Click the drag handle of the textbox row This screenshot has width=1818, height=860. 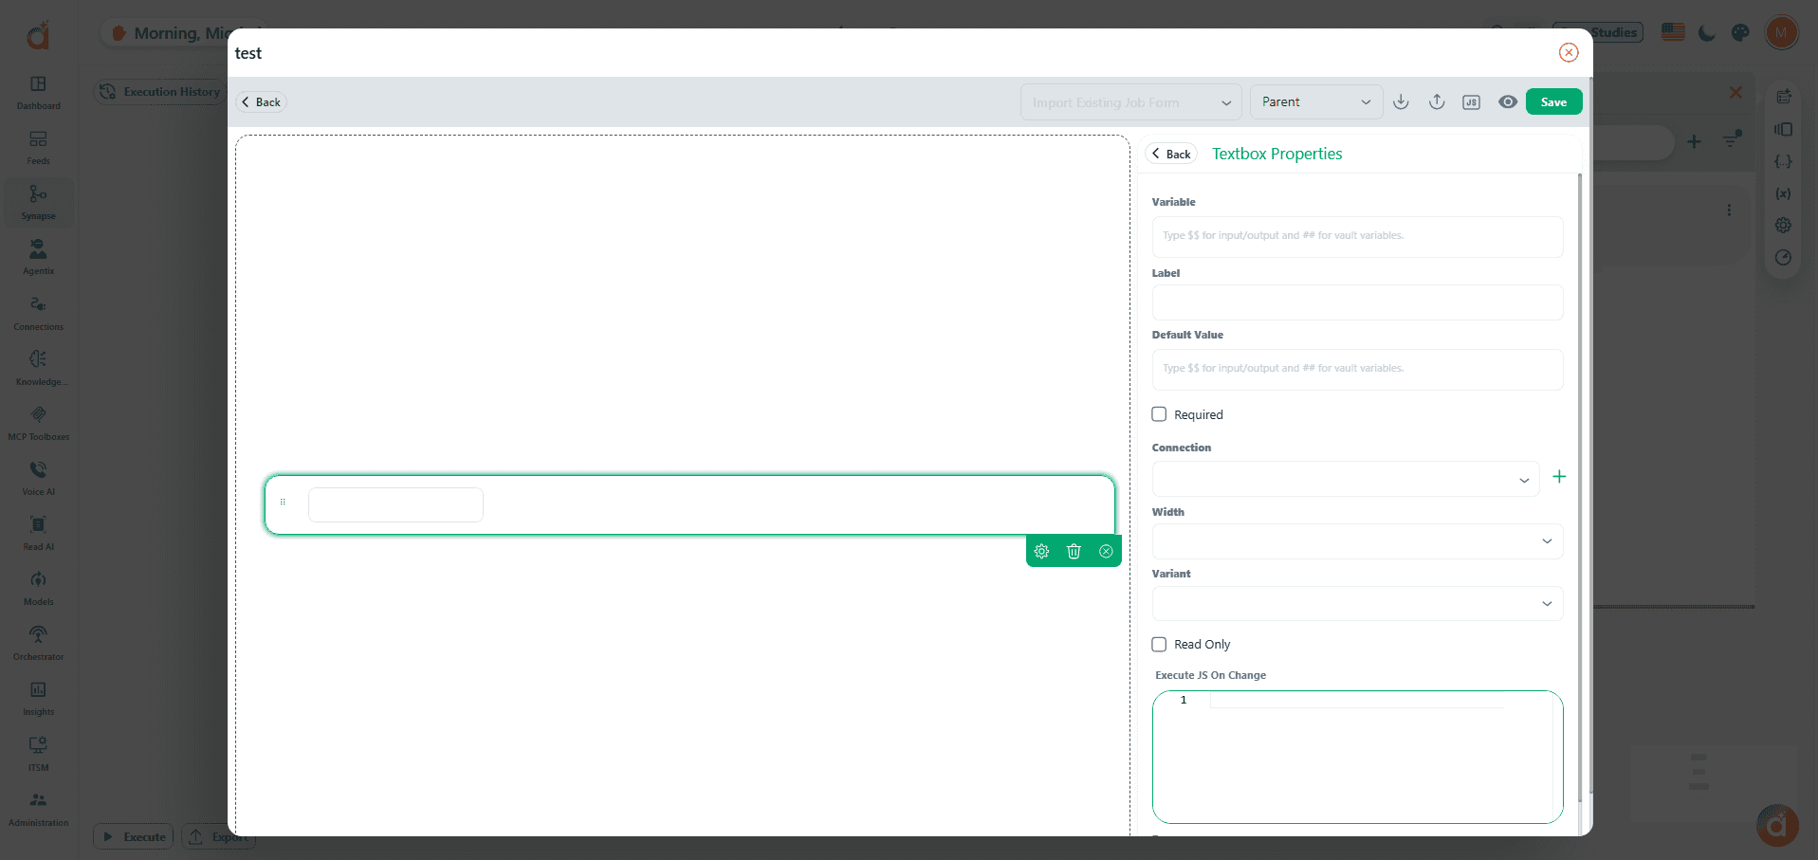283,502
